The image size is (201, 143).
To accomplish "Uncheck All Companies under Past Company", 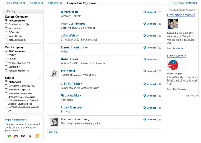I will click(6, 51).
